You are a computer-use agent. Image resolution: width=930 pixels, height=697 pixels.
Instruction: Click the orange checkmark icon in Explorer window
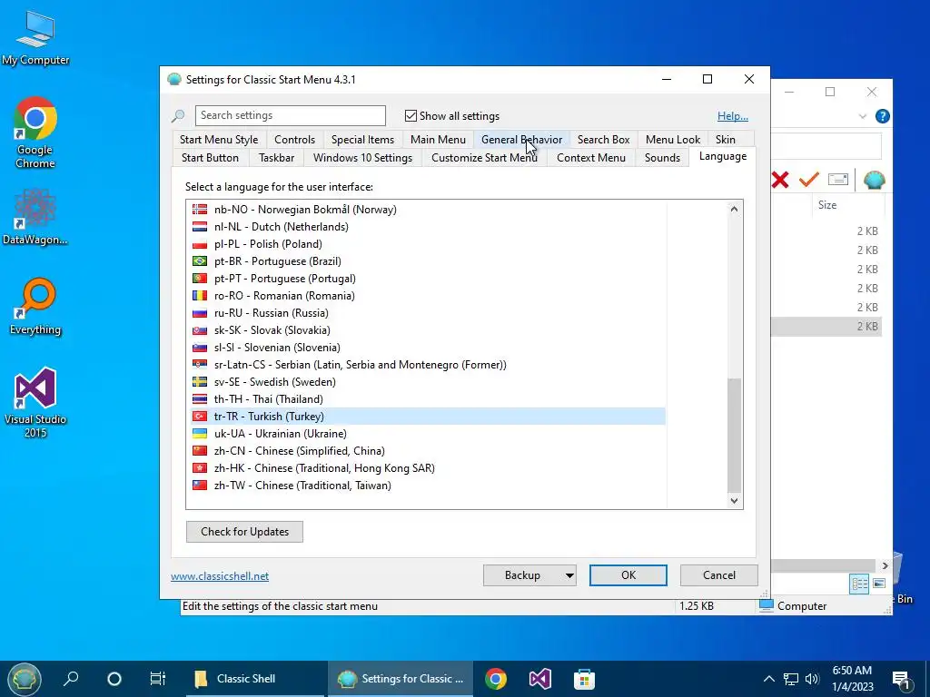pos(808,179)
